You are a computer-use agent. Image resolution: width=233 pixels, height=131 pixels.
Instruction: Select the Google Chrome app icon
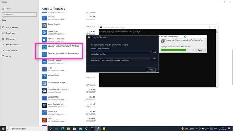point(44,25)
